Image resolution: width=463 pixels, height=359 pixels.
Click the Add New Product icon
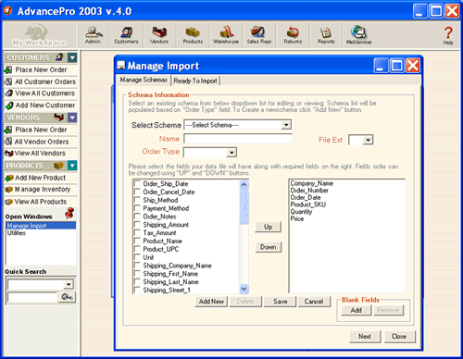9,178
